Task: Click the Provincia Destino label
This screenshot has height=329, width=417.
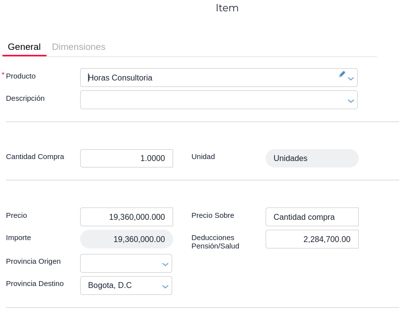Action: coord(35,284)
